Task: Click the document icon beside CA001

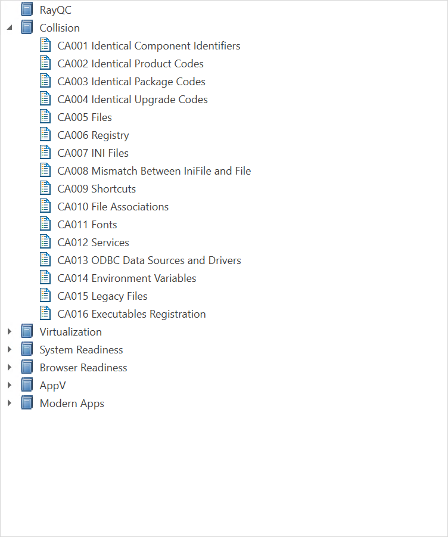Action: point(45,45)
